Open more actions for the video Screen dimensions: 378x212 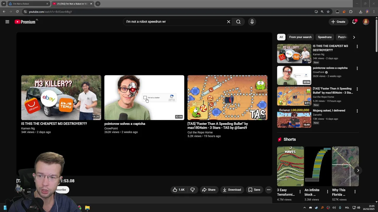(x=268, y=190)
